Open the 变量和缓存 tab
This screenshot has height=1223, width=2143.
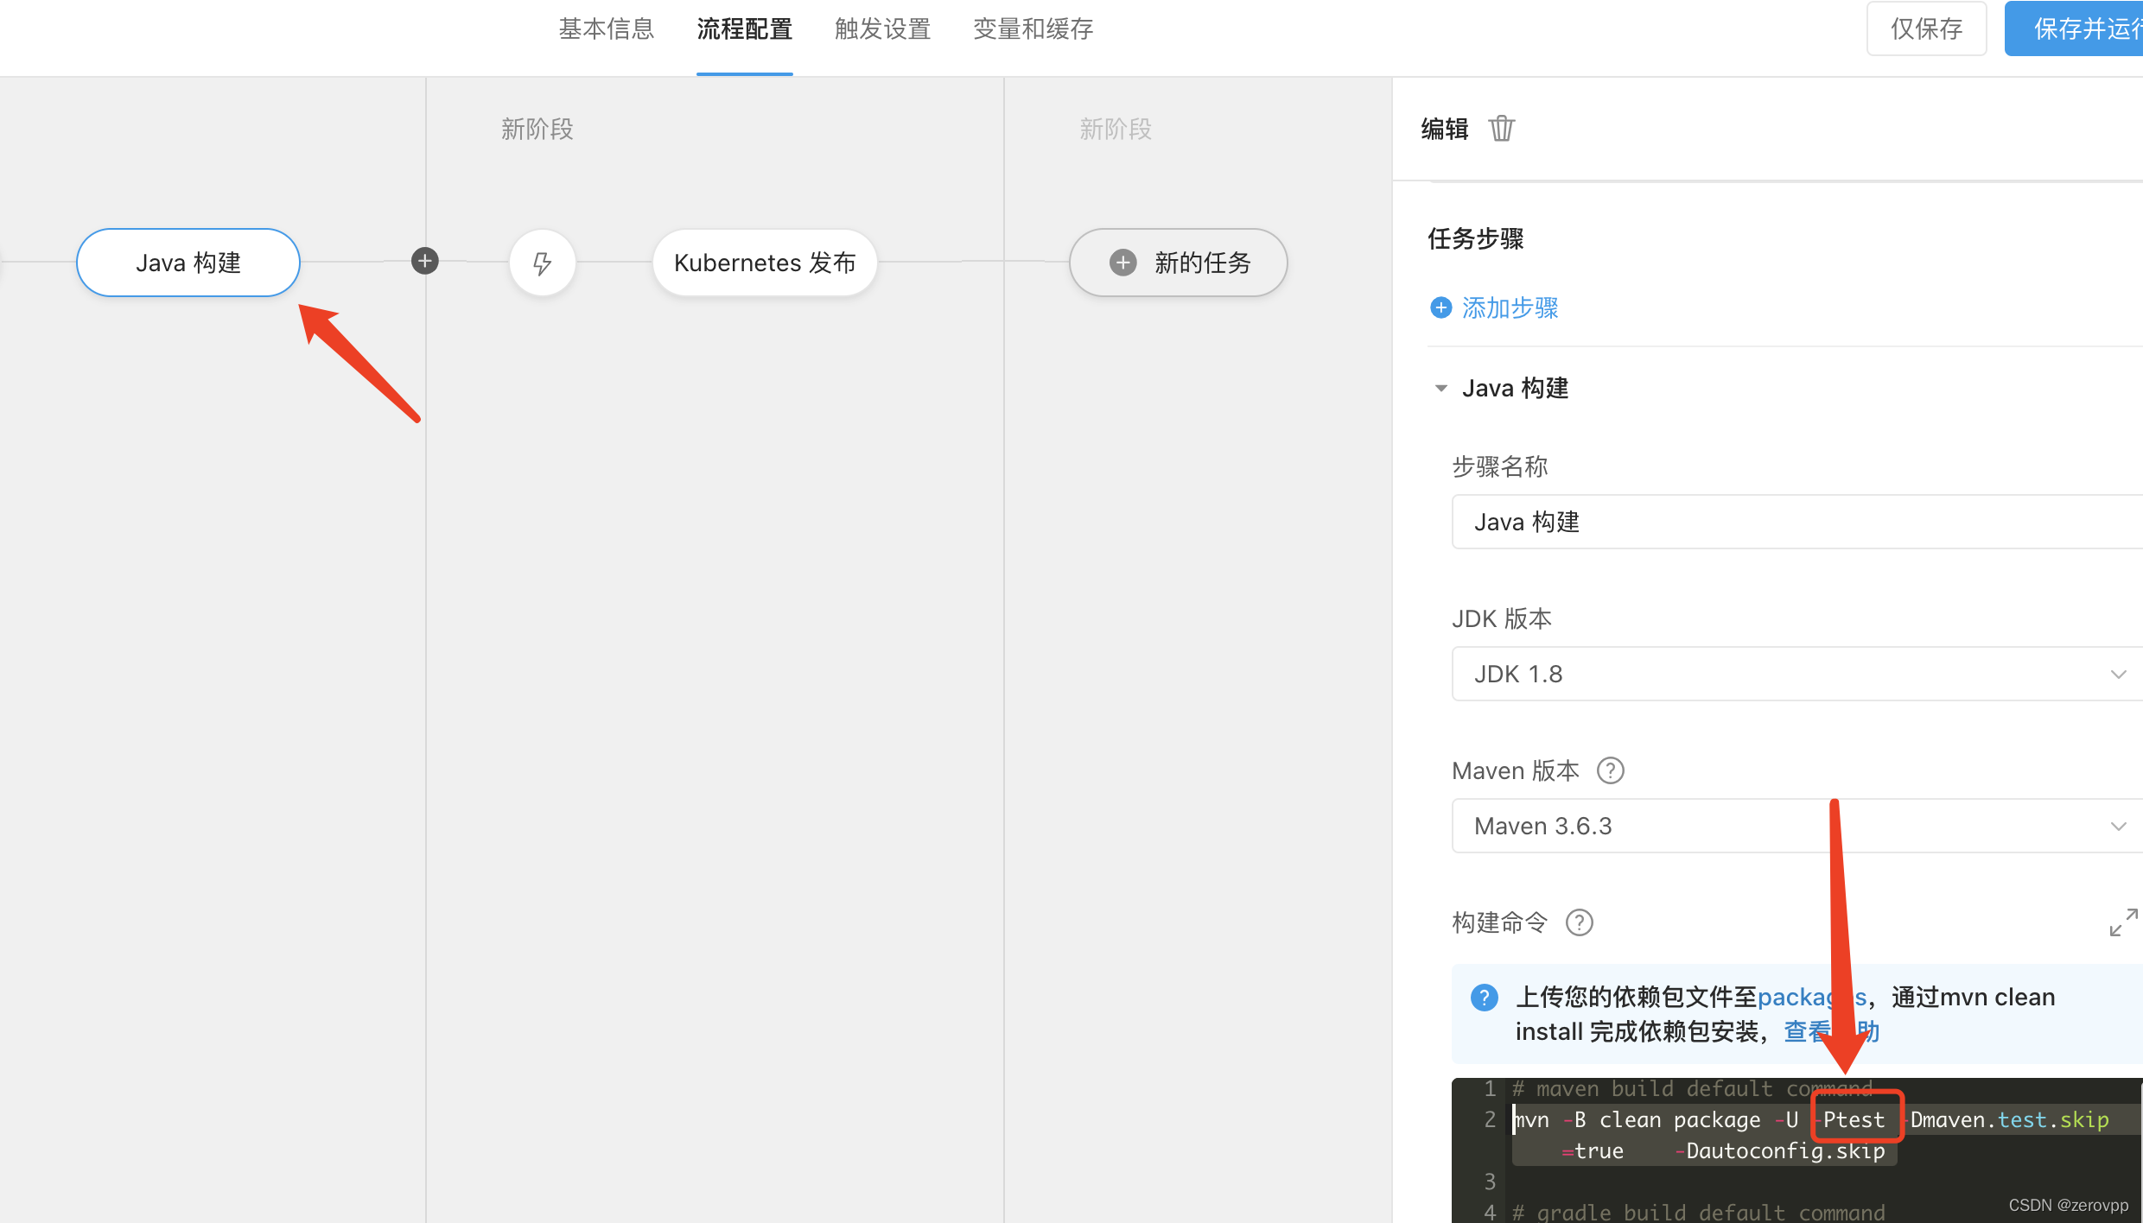[x=1033, y=29]
